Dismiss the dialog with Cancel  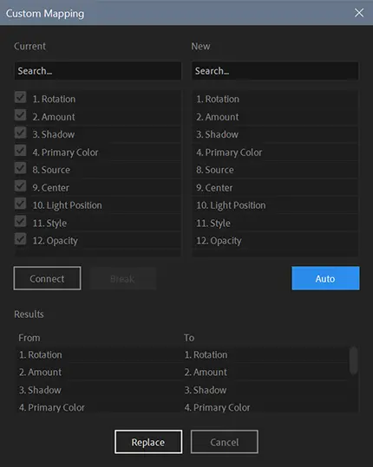[225, 442]
